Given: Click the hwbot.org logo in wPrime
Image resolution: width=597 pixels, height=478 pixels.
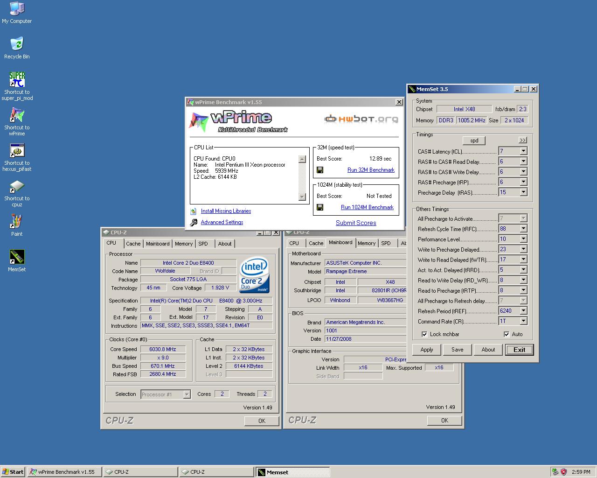Looking at the screenshot, I should (x=361, y=119).
